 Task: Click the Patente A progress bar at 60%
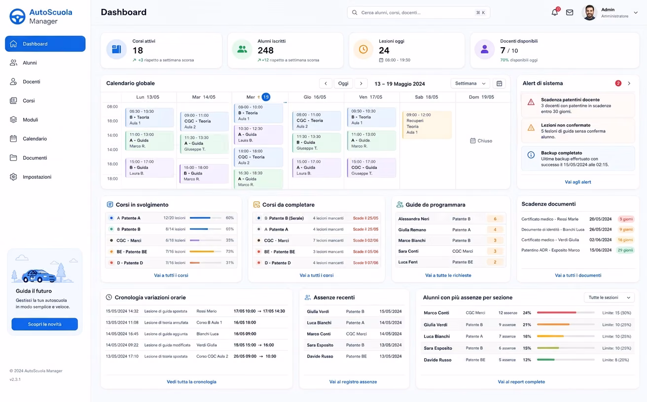point(206,218)
